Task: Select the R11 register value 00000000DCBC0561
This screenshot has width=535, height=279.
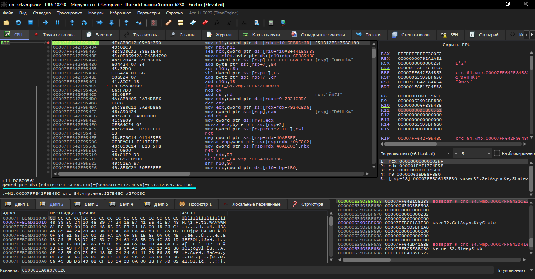Action: point(419,110)
